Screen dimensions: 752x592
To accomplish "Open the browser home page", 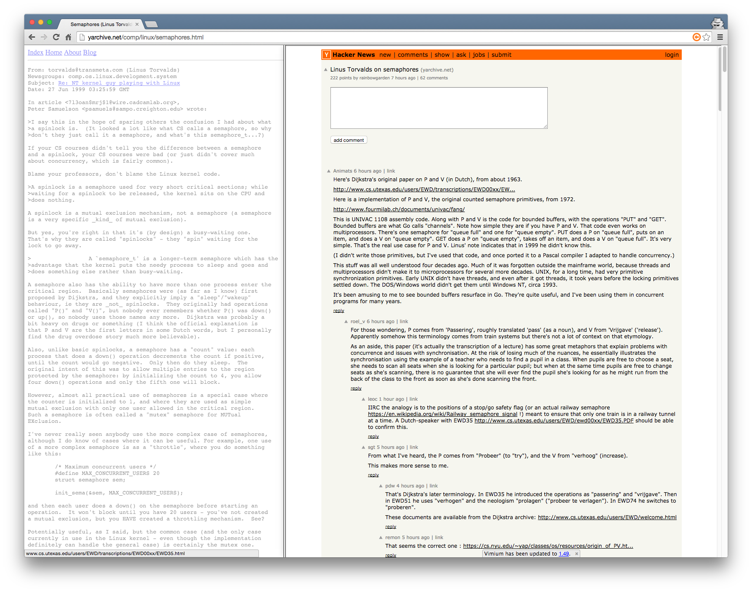I will (68, 37).
